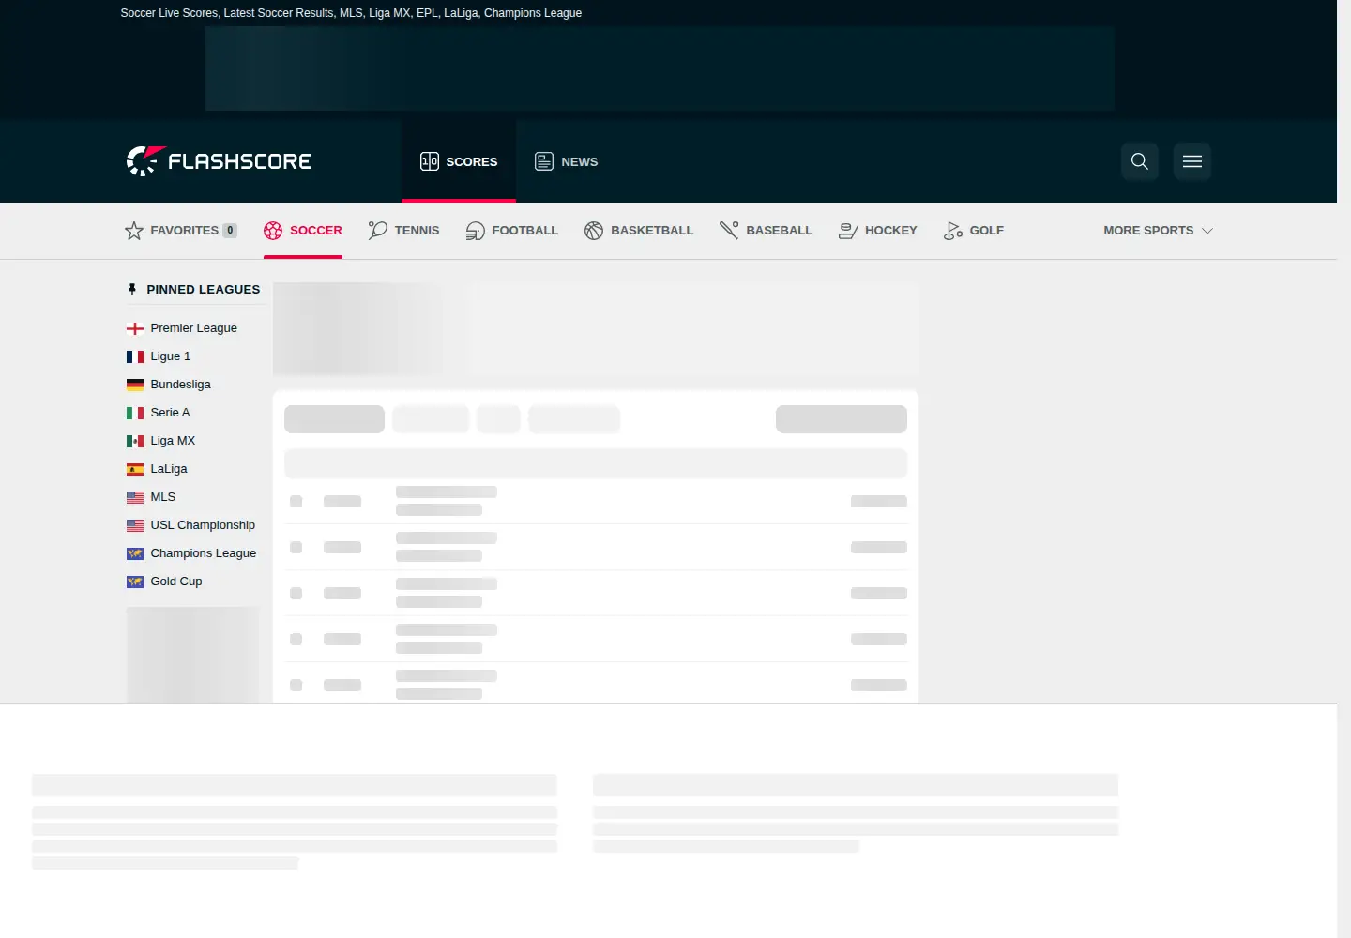Click the hockey stick icon
This screenshot has width=1351, height=938.
click(848, 231)
